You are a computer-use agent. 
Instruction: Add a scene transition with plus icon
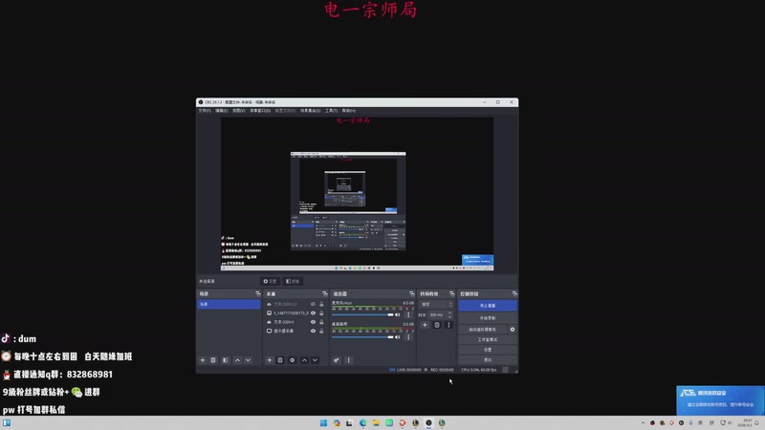point(425,325)
